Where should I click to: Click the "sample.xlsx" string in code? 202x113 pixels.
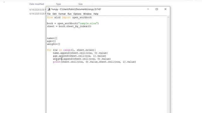coord(88,23)
